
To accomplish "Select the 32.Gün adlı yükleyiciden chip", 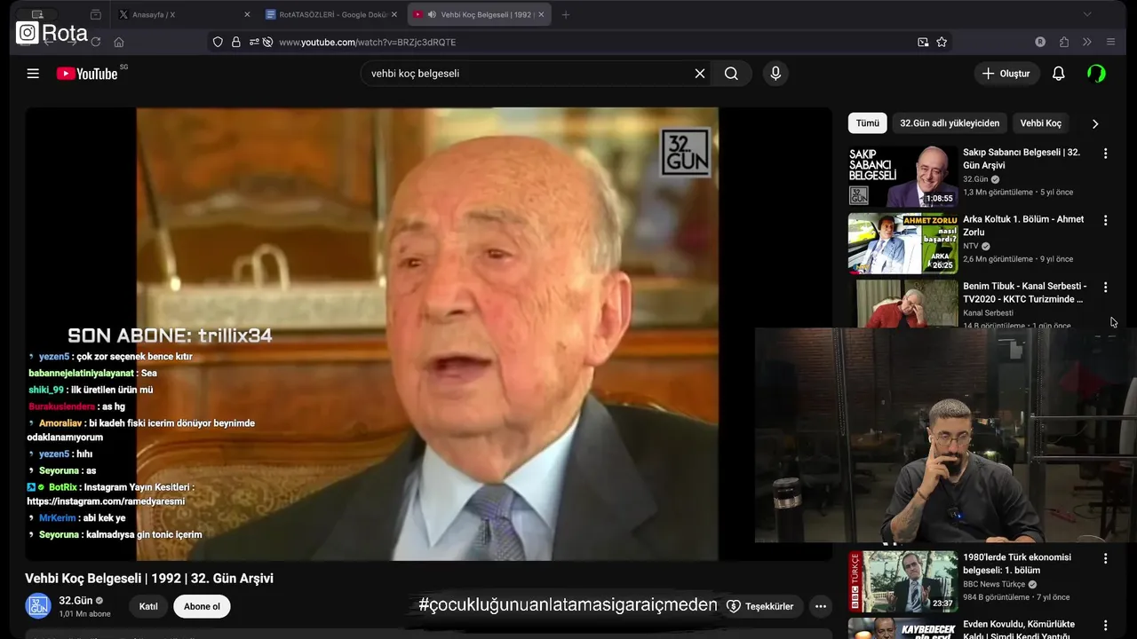I will tap(950, 123).
